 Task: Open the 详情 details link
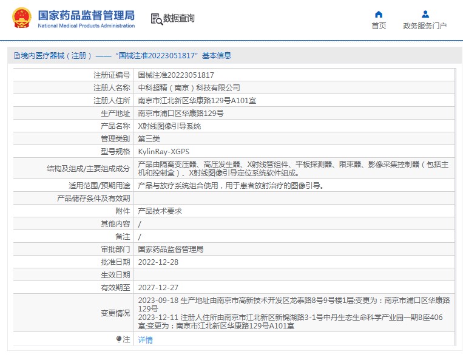pyautogui.click(x=145, y=339)
